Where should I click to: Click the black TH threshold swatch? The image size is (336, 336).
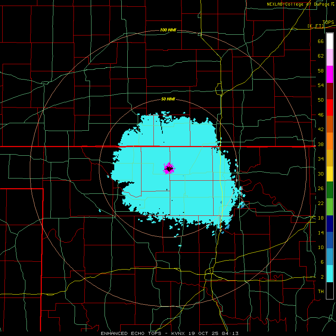click(x=330, y=290)
